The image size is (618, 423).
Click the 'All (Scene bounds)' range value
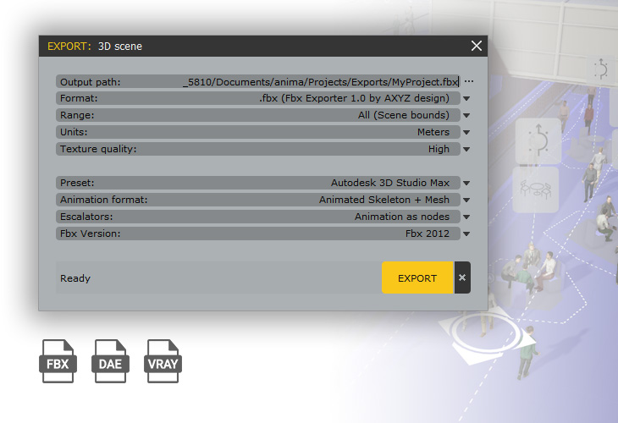(x=404, y=115)
